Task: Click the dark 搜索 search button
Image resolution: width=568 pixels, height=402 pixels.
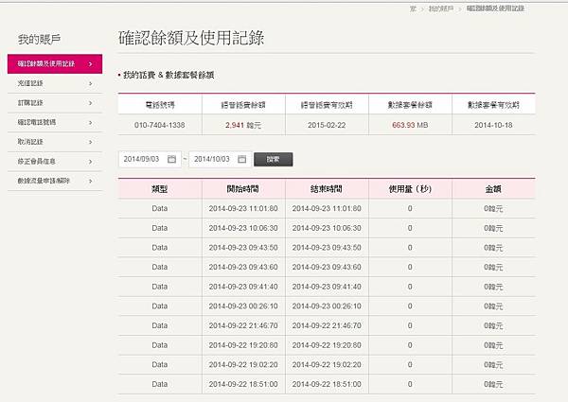Action: coord(274,159)
